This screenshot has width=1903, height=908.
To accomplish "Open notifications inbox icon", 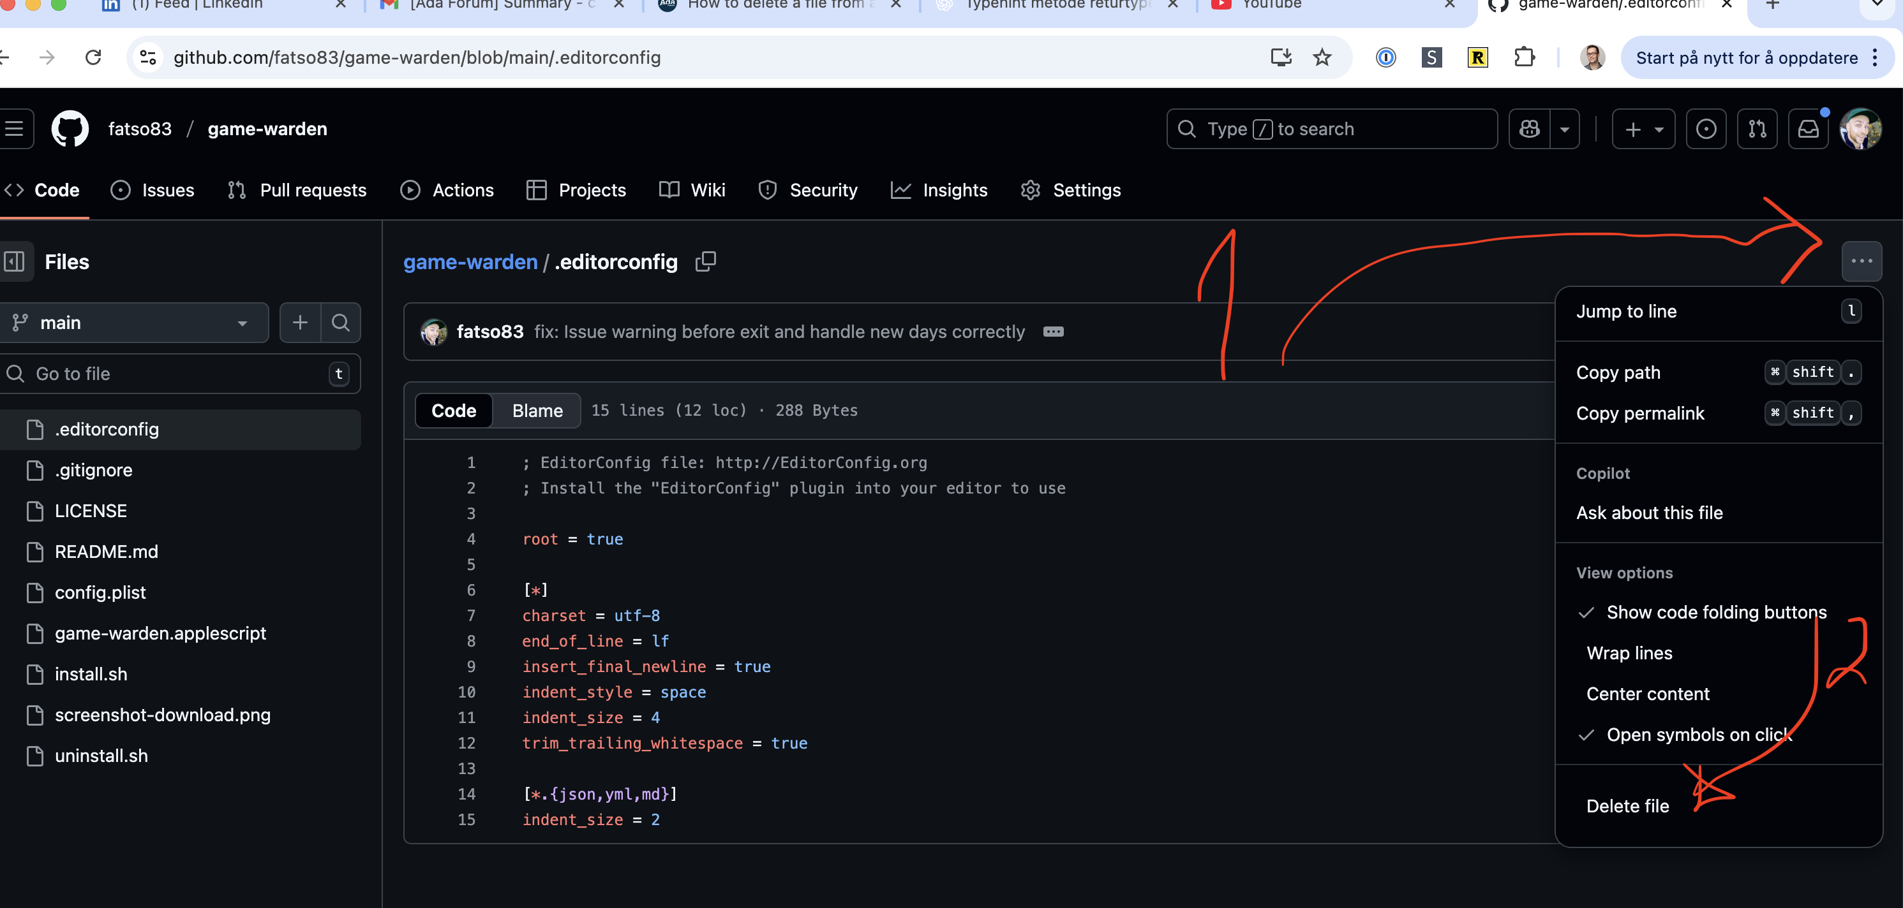I will (1808, 129).
